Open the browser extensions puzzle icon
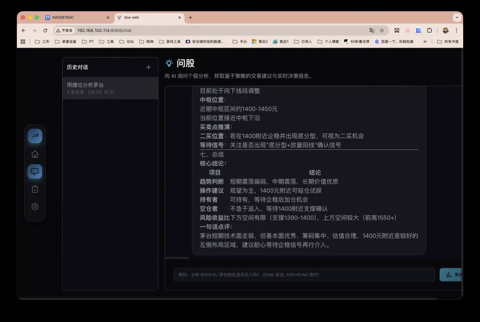This screenshot has width=480, height=322. [x=429, y=30]
